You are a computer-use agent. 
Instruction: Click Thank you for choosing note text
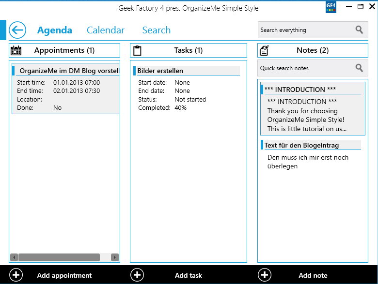(x=302, y=111)
